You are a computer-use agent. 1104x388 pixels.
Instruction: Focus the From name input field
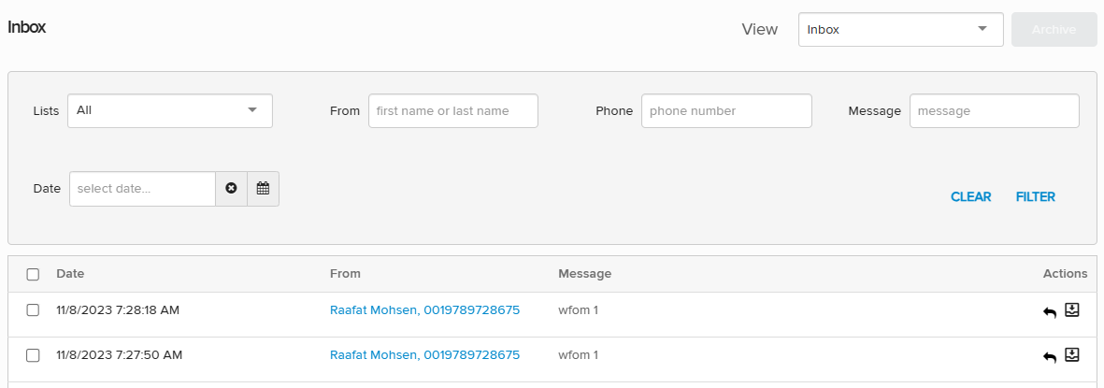tap(452, 110)
